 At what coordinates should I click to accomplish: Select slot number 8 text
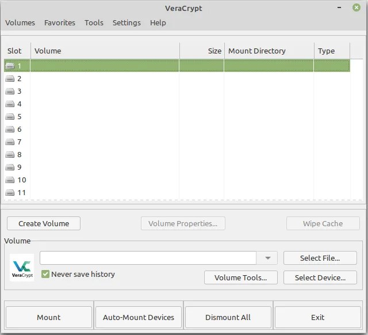(x=20, y=155)
